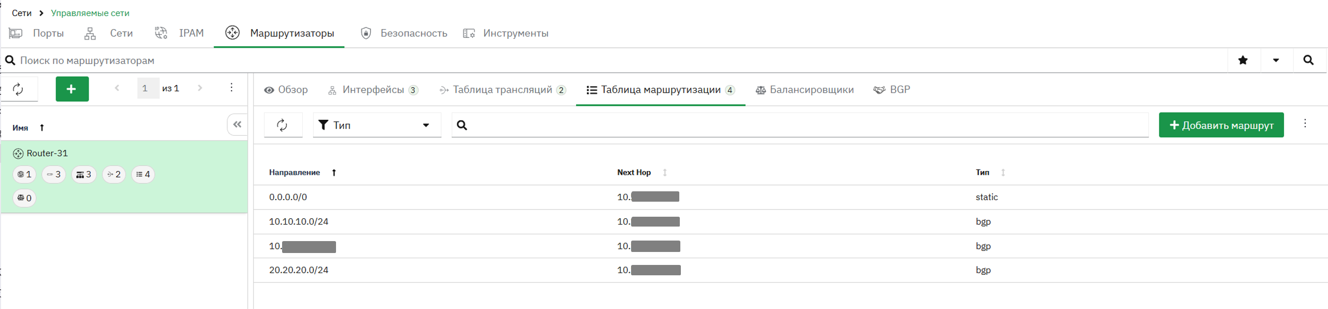This screenshot has width=1328, height=309.
Task: Switch to the IPAM tab
Action: 179,33
